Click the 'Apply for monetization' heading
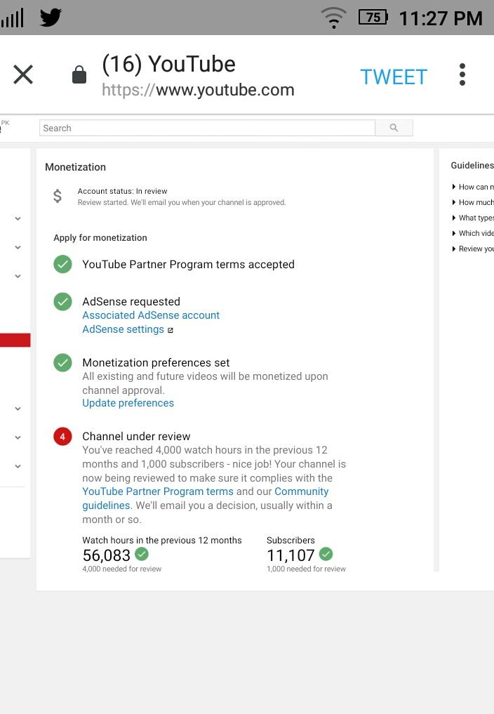The height and width of the screenshot is (714, 494). [x=100, y=238]
